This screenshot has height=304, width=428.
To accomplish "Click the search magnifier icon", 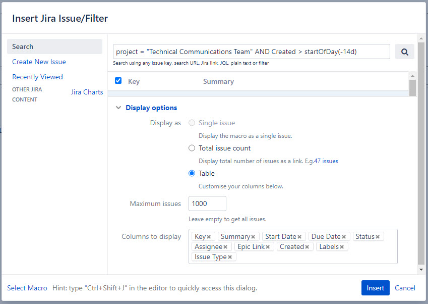I will coord(404,51).
